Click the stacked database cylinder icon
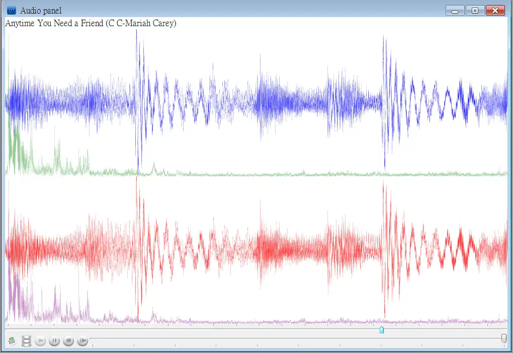This screenshot has height=353, width=513. [x=26, y=341]
